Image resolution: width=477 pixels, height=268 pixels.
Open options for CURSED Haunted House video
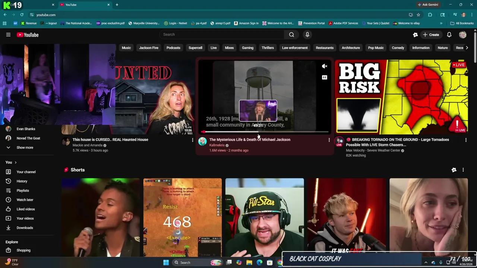[x=193, y=140]
